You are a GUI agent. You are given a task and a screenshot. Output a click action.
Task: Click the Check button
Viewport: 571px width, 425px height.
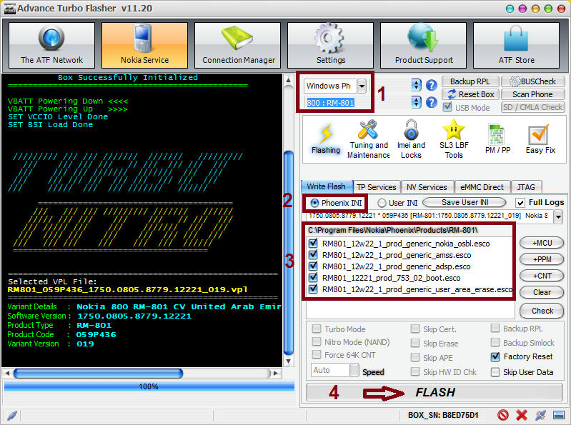[542, 311]
